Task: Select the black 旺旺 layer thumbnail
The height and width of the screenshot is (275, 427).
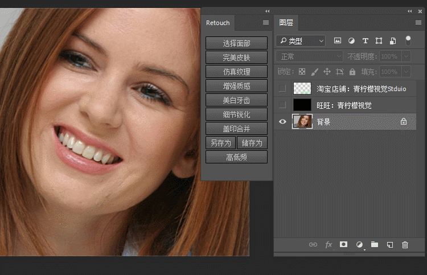Action: (x=302, y=105)
